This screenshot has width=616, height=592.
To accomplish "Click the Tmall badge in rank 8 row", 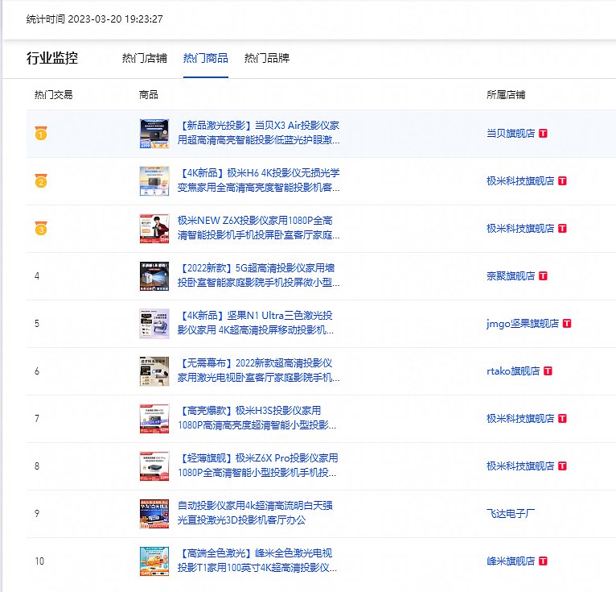I will point(563,466).
